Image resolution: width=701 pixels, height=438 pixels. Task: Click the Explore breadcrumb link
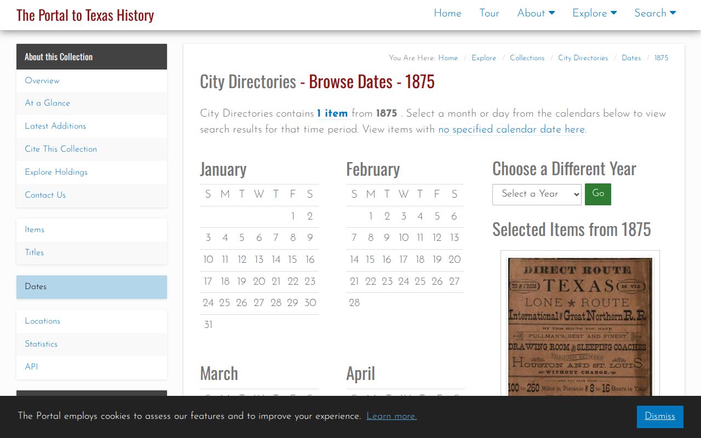pyautogui.click(x=484, y=58)
